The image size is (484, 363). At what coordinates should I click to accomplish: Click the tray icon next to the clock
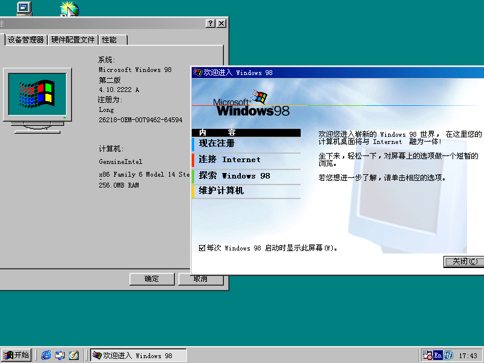(x=448, y=355)
